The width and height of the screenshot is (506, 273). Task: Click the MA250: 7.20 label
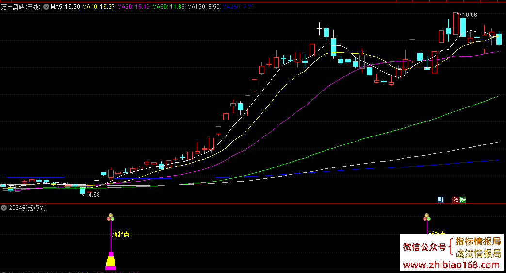point(238,7)
